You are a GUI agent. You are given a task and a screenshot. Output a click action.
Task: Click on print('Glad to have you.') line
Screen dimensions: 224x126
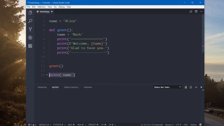[83, 48]
